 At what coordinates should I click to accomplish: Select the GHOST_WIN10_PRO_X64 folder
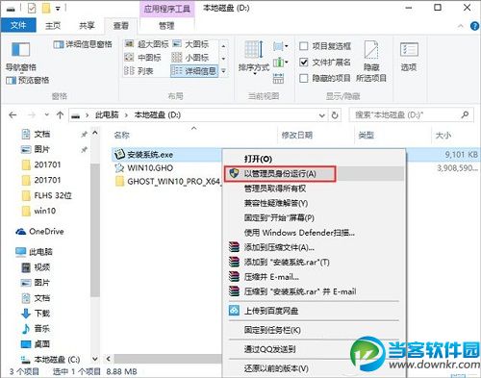(x=168, y=182)
